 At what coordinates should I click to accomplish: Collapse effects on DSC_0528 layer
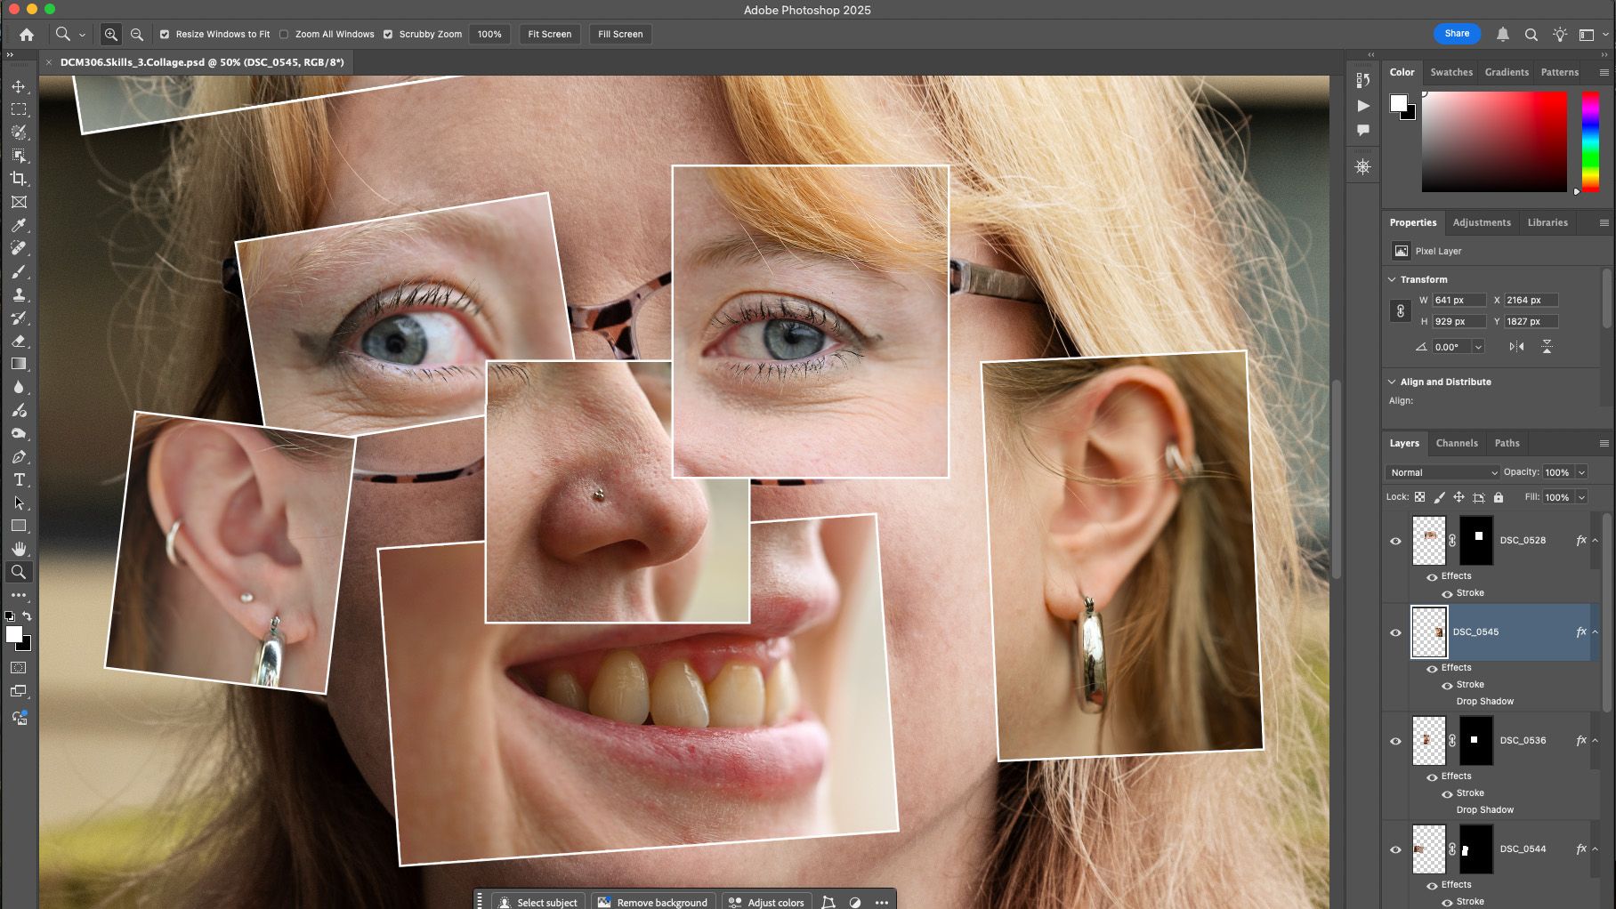click(1595, 540)
